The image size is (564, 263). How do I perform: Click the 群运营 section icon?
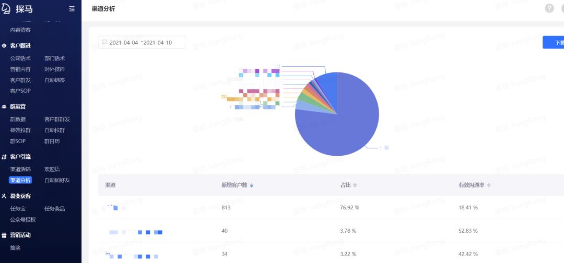pyautogui.click(x=4, y=107)
